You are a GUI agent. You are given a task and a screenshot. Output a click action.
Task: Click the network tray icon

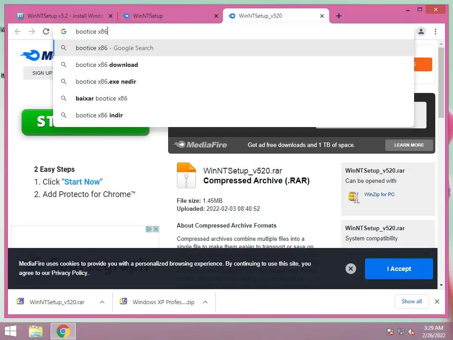pyautogui.click(x=401, y=332)
